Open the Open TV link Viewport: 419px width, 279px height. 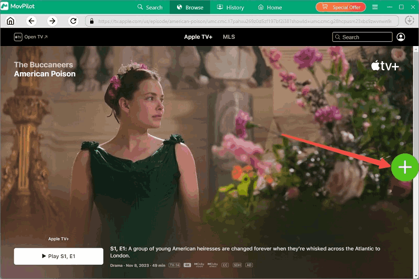pyautogui.click(x=31, y=37)
